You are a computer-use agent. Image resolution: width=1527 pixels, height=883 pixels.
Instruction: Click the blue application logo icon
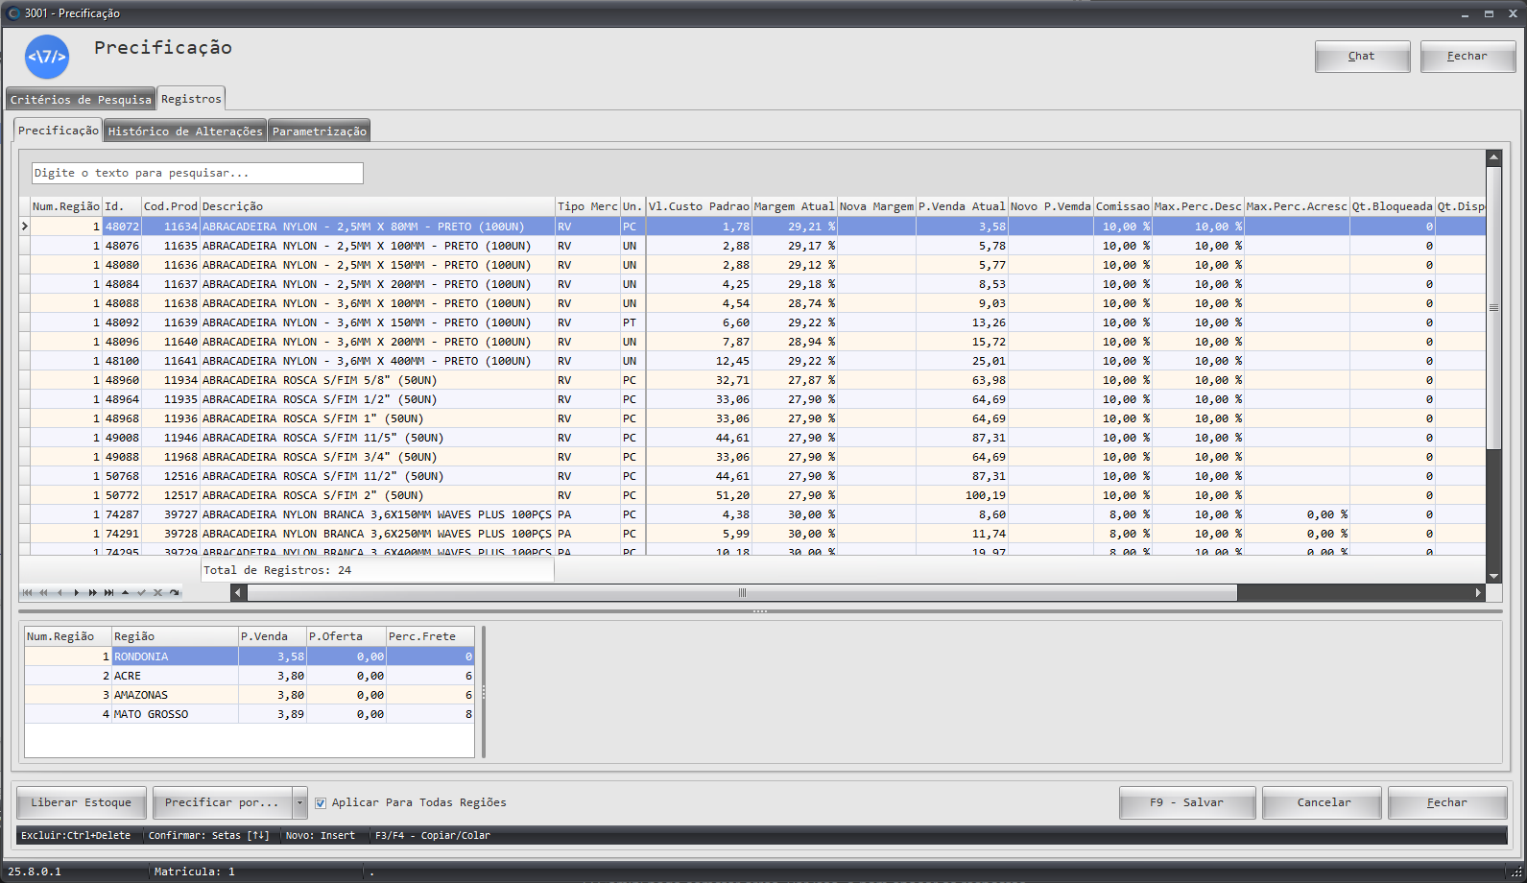coord(47,57)
